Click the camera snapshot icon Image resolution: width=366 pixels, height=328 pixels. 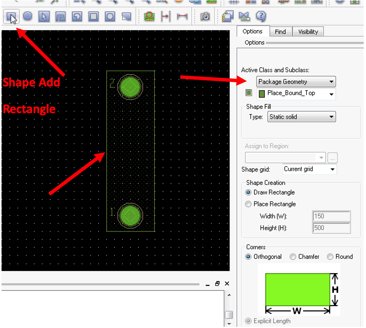pos(205,17)
